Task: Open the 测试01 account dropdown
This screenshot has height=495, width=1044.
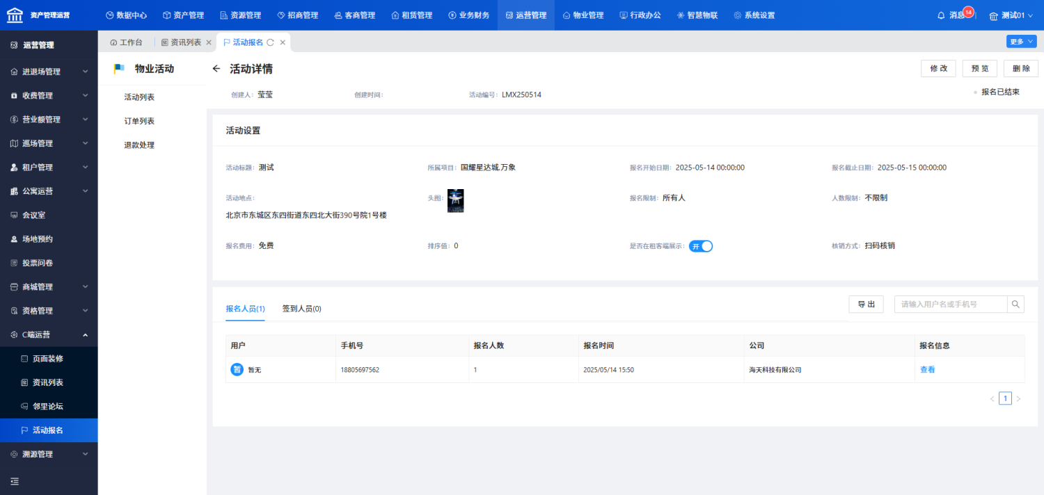Action: 1011,15
